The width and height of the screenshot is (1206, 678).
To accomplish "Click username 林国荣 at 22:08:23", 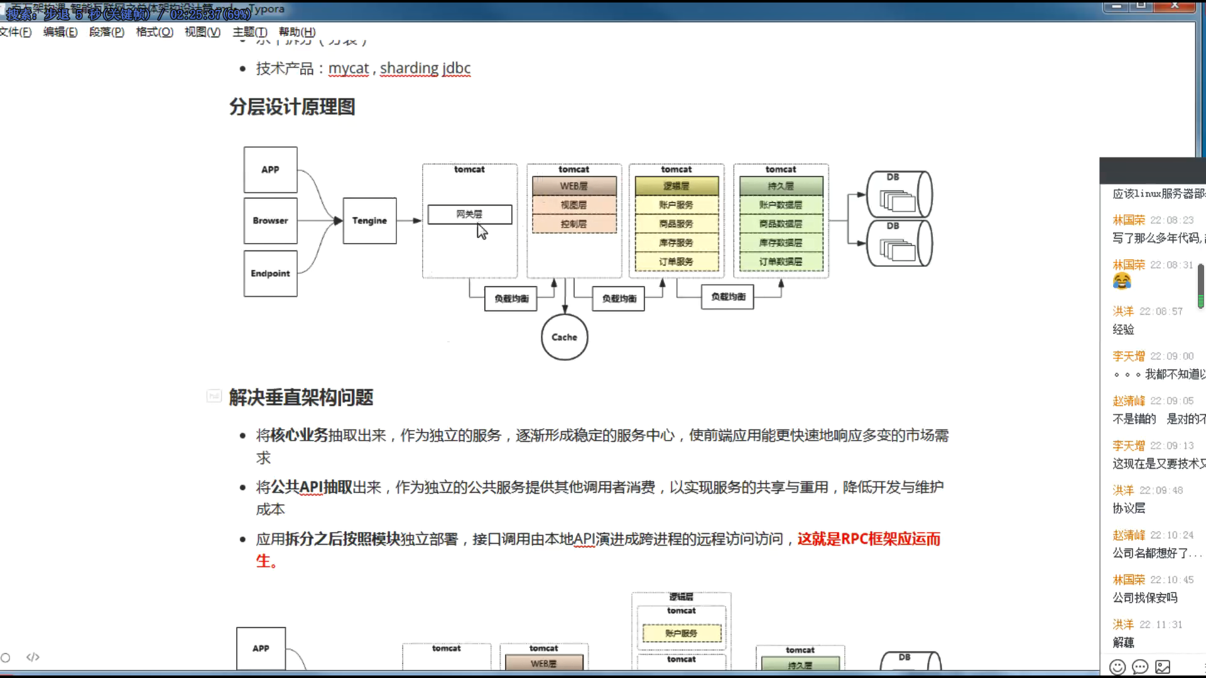I will click(1128, 220).
